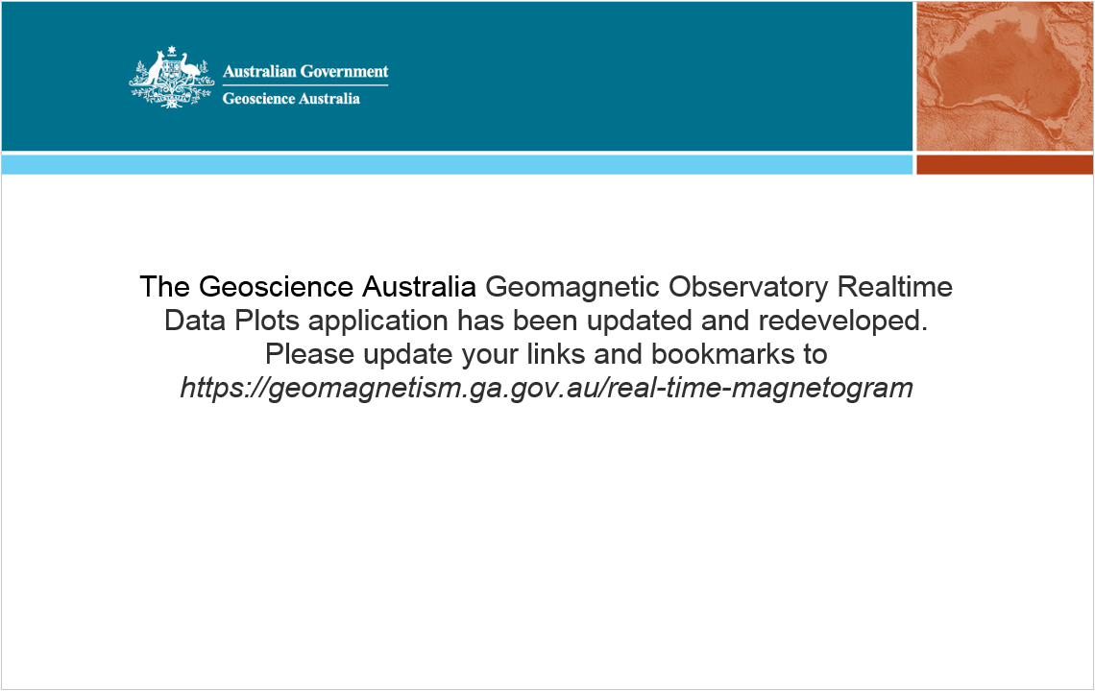Click the "Geomagnetic Observatory Realtime" text
The height and width of the screenshot is (691, 1095).
pos(719,286)
